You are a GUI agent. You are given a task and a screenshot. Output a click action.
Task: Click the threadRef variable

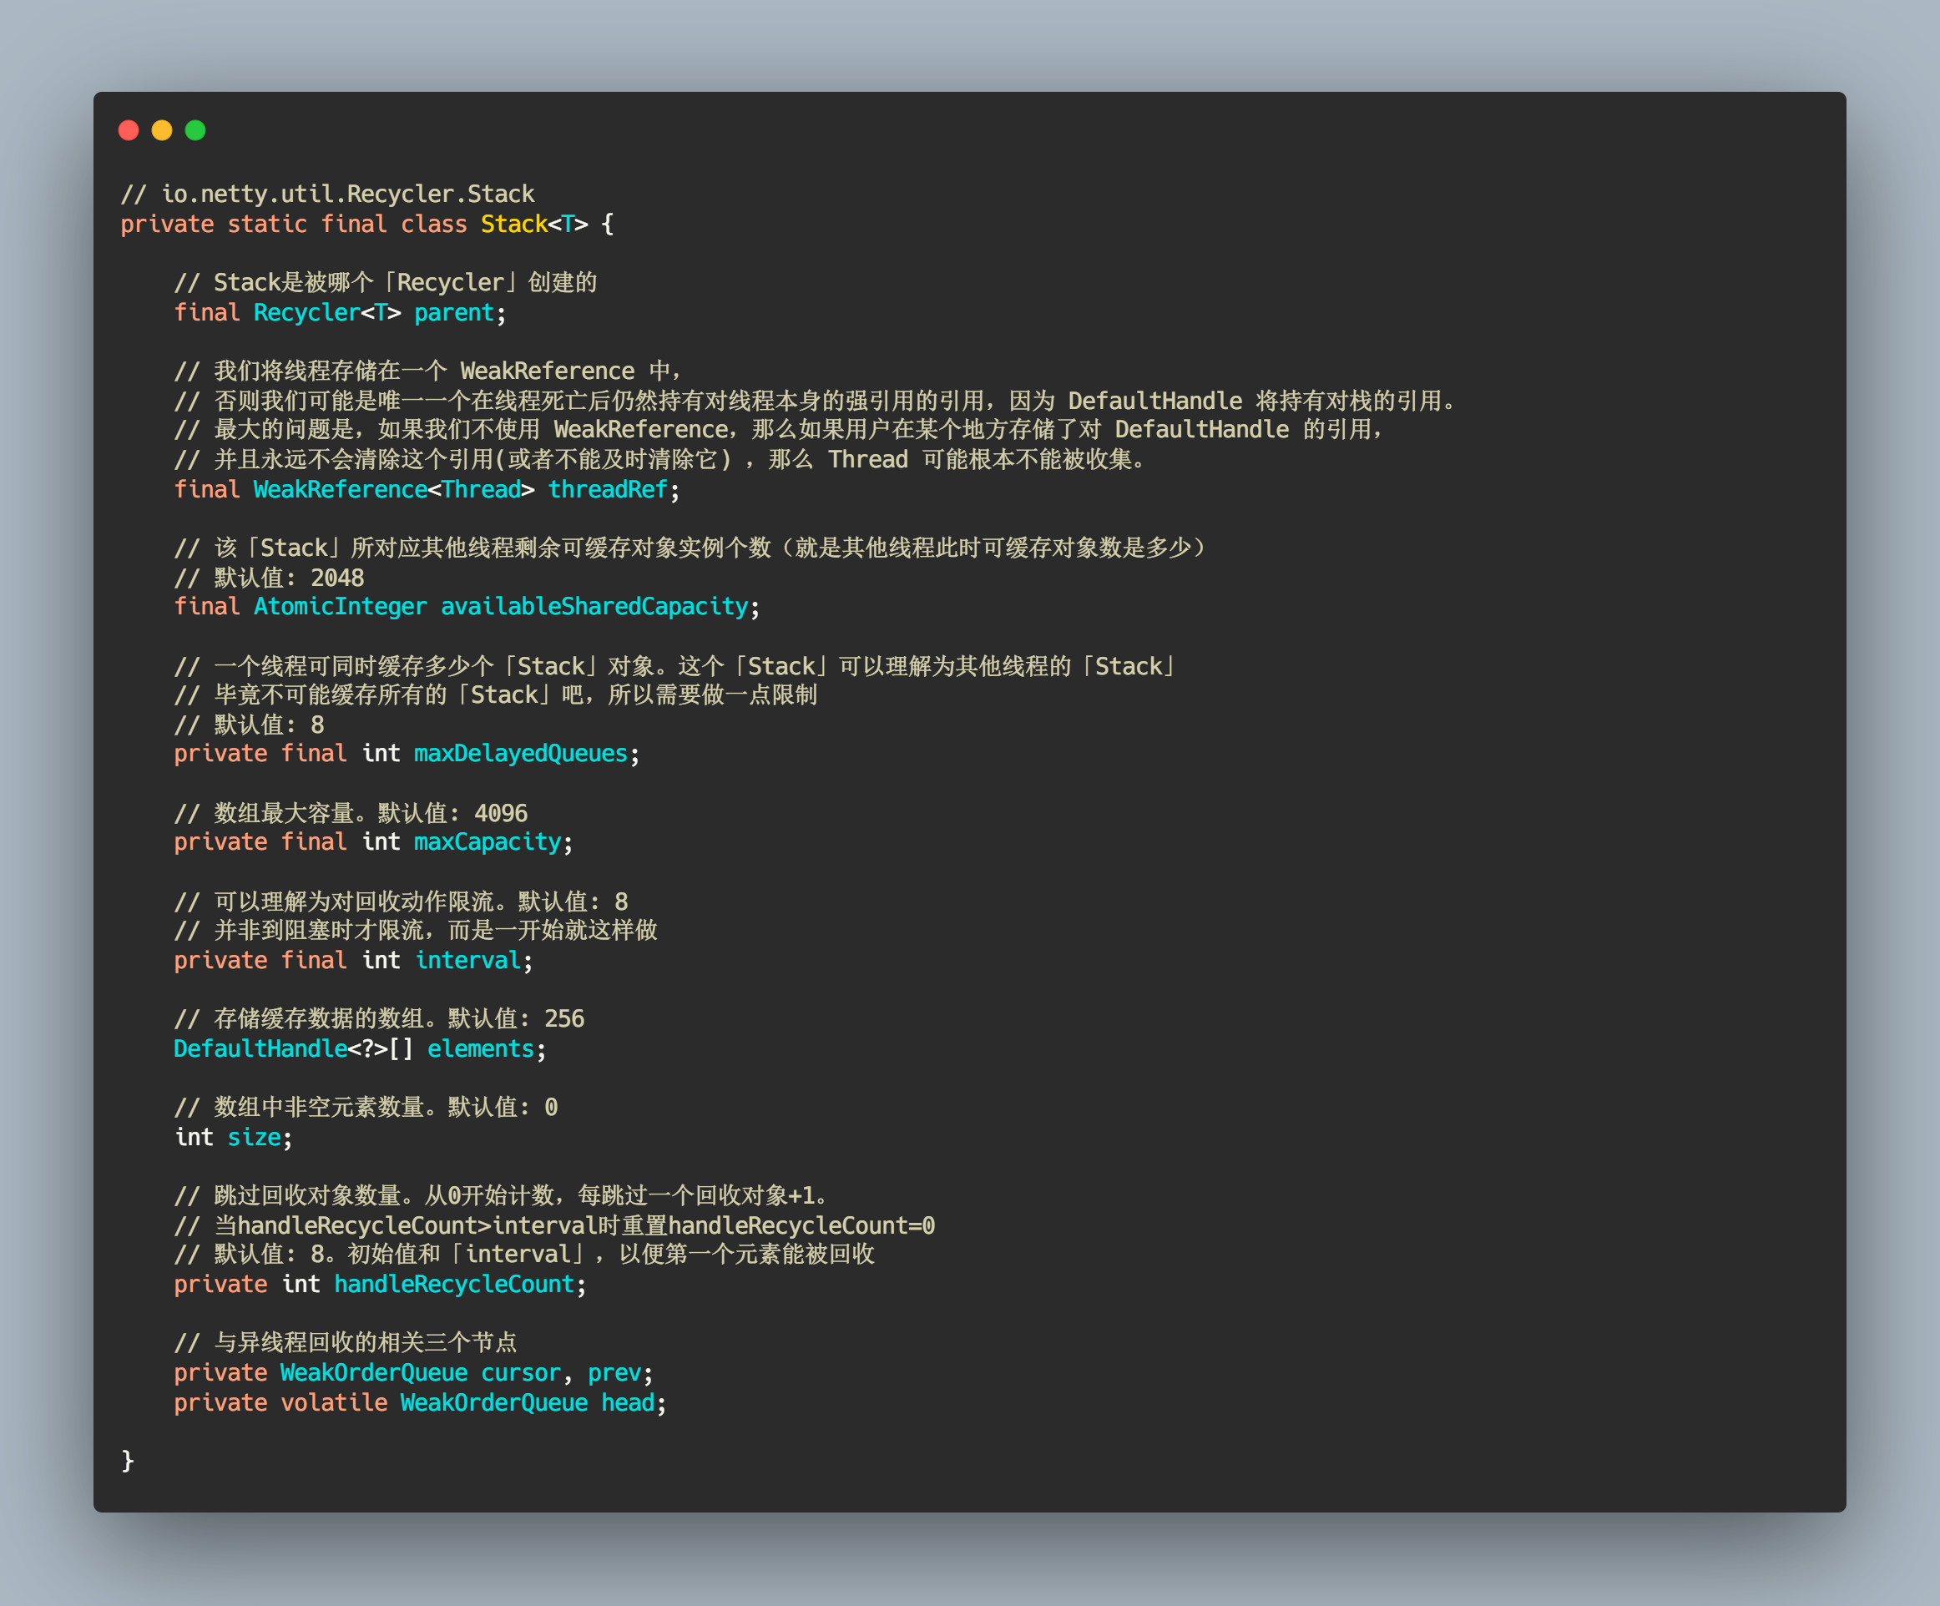pyautogui.click(x=607, y=489)
